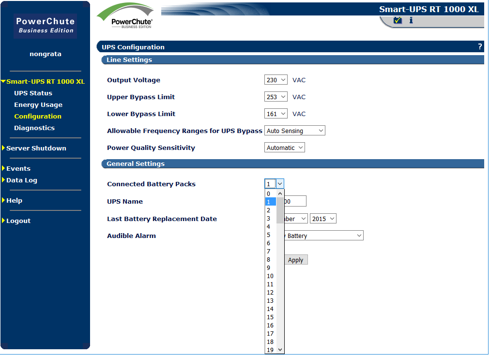
Task: Select 17 battery packs in list
Action: pos(271,334)
